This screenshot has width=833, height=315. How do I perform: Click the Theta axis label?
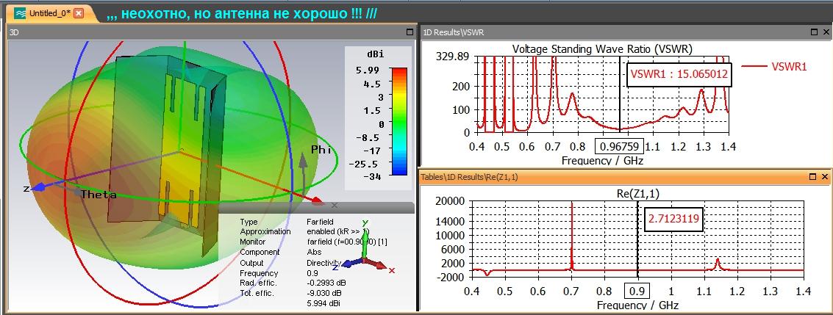click(99, 195)
